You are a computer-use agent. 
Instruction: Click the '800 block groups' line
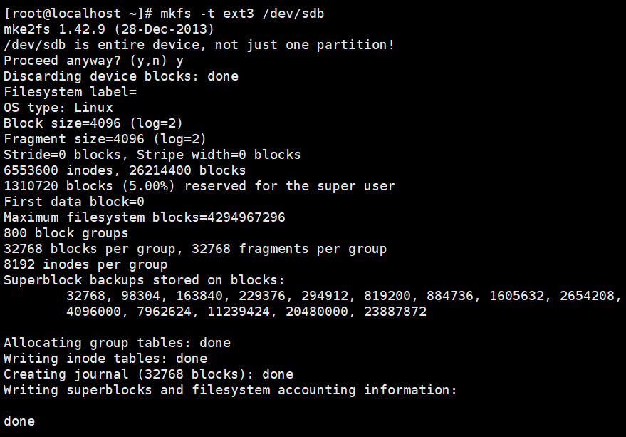pos(66,233)
